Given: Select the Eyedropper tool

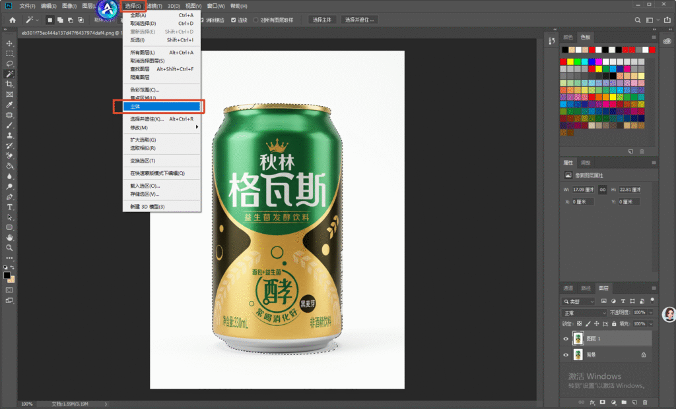Looking at the screenshot, I should pyautogui.click(x=9, y=105).
